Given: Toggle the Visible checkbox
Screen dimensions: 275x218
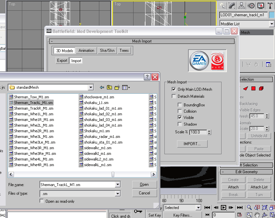Looking at the screenshot, I should [180, 117].
